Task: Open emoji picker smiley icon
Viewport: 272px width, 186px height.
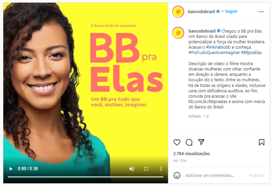Action: pyautogui.click(x=177, y=176)
